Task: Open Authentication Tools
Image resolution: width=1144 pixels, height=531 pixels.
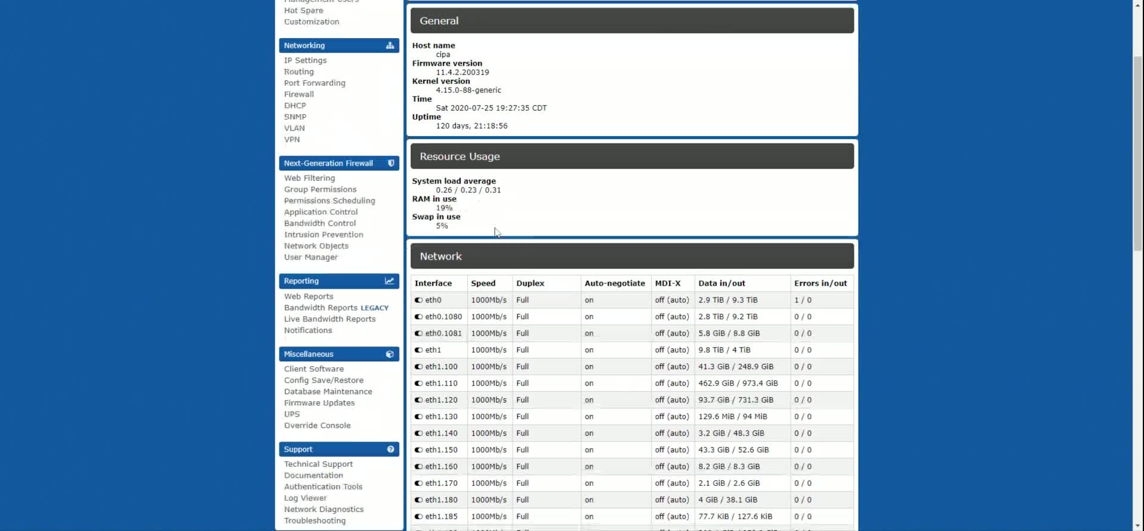Action: [x=323, y=487]
